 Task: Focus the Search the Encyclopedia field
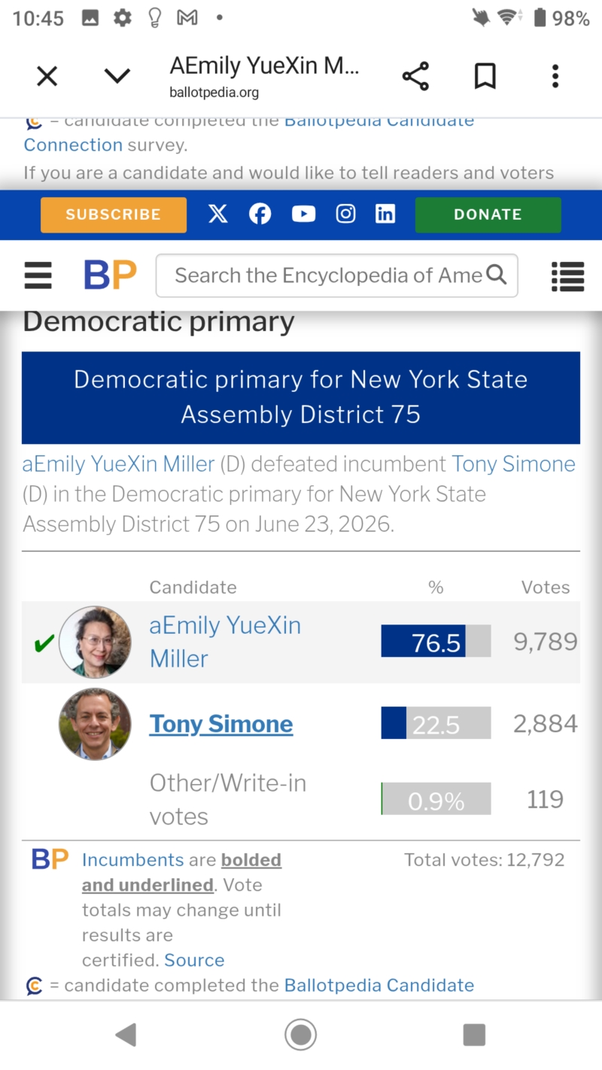336,275
